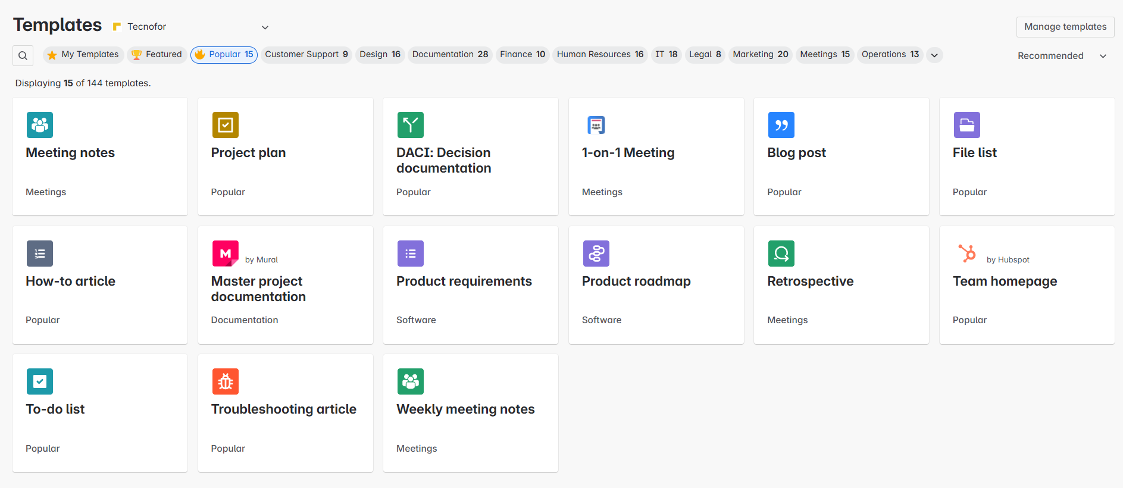Open the File list folder icon
The width and height of the screenshot is (1123, 488).
pos(966,125)
